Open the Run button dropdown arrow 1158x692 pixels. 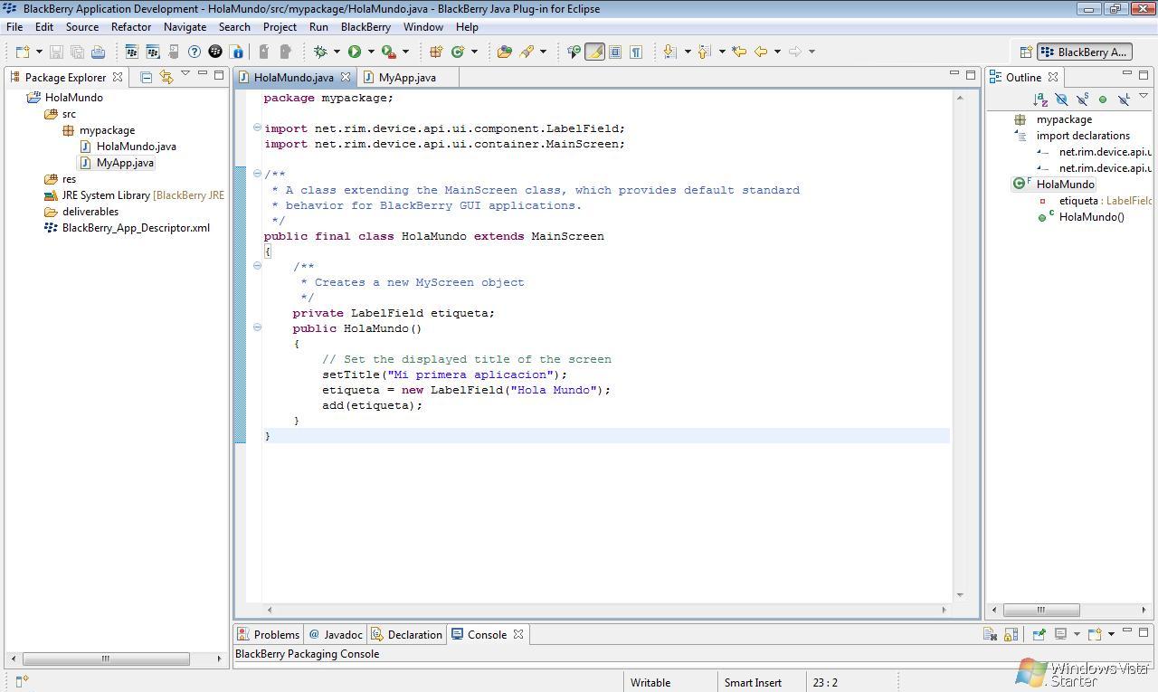(371, 52)
